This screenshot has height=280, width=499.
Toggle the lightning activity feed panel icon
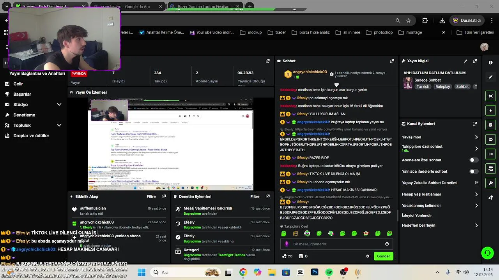click(x=490, y=110)
